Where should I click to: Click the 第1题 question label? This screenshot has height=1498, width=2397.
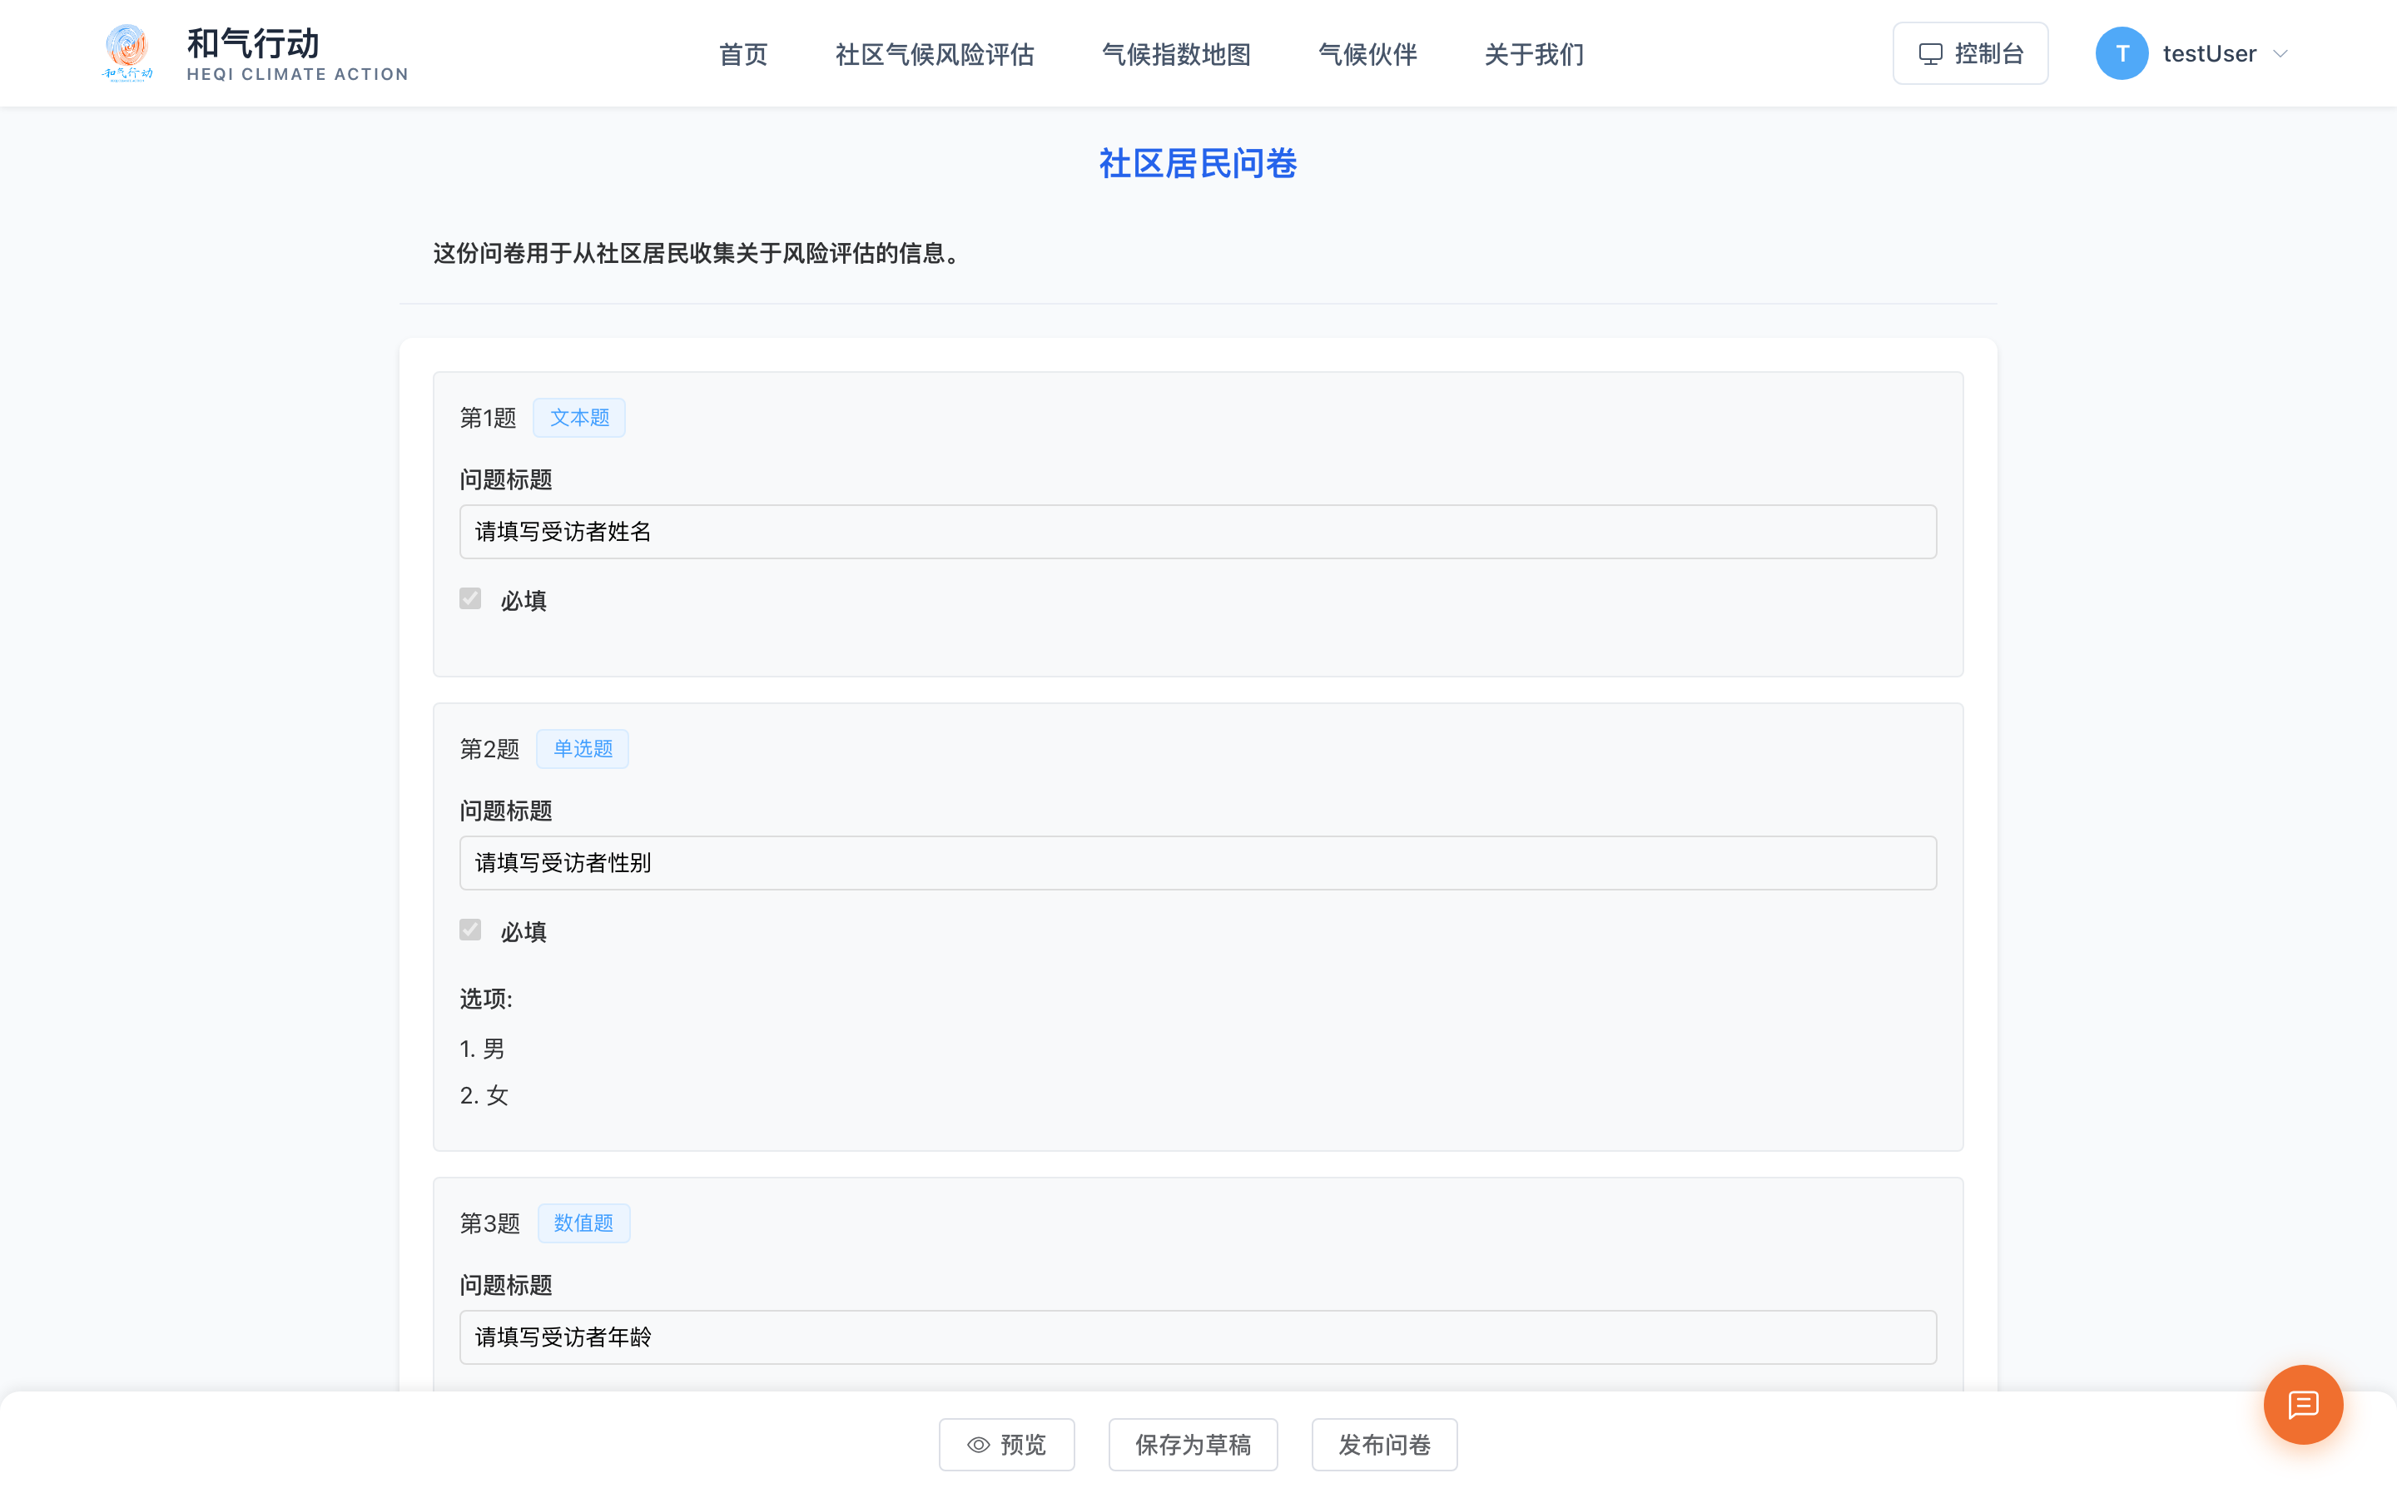(x=488, y=417)
